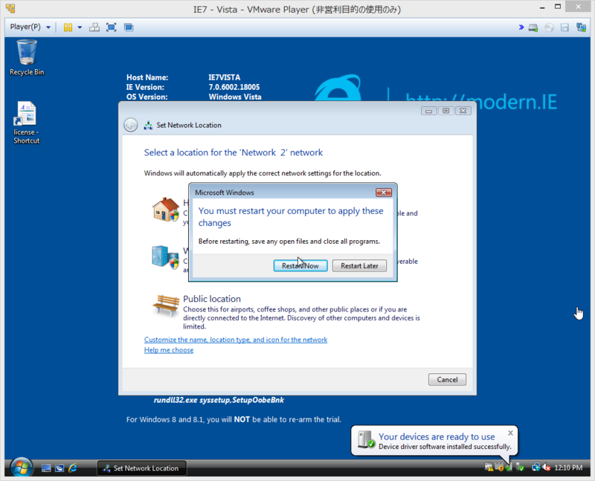Click Restart Later in the dialog
The height and width of the screenshot is (481, 595).
click(359, 265)
